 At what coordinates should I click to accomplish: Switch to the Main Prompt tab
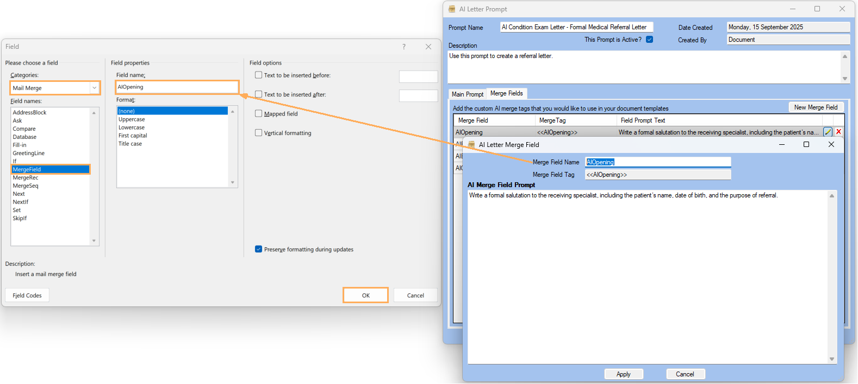click(467, 94)
